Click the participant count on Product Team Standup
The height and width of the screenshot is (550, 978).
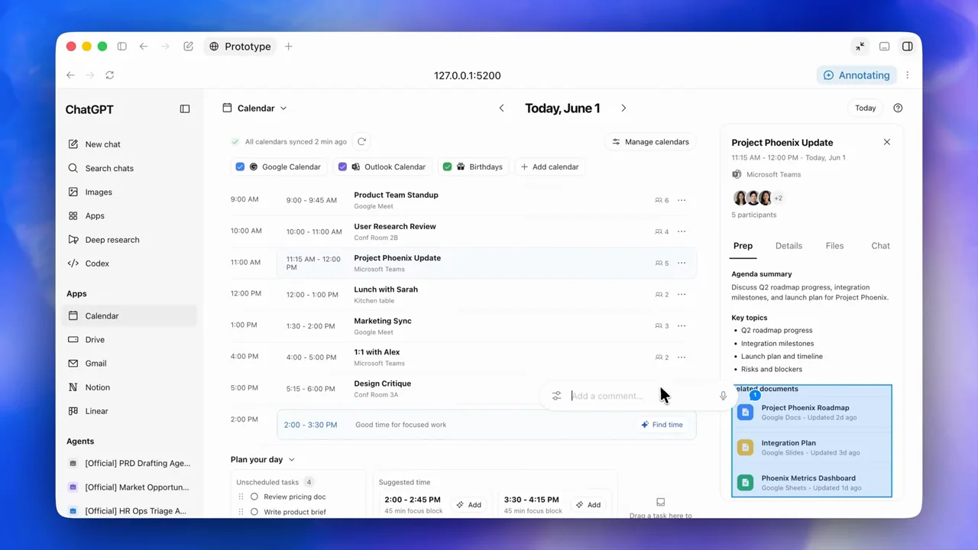coord(662,200)
